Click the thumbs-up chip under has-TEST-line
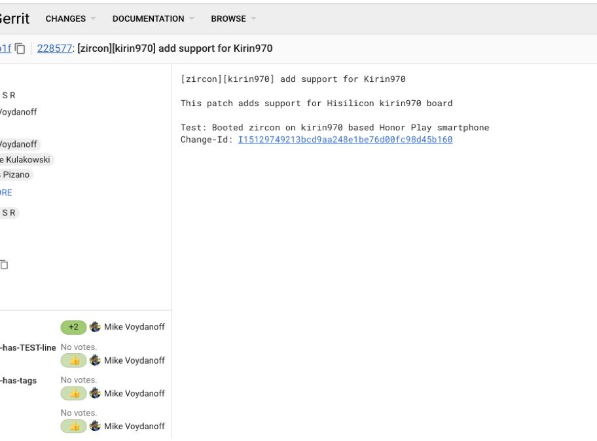This screenshot has height=441, width=597. pyautogui.click(x=73, y=360)
